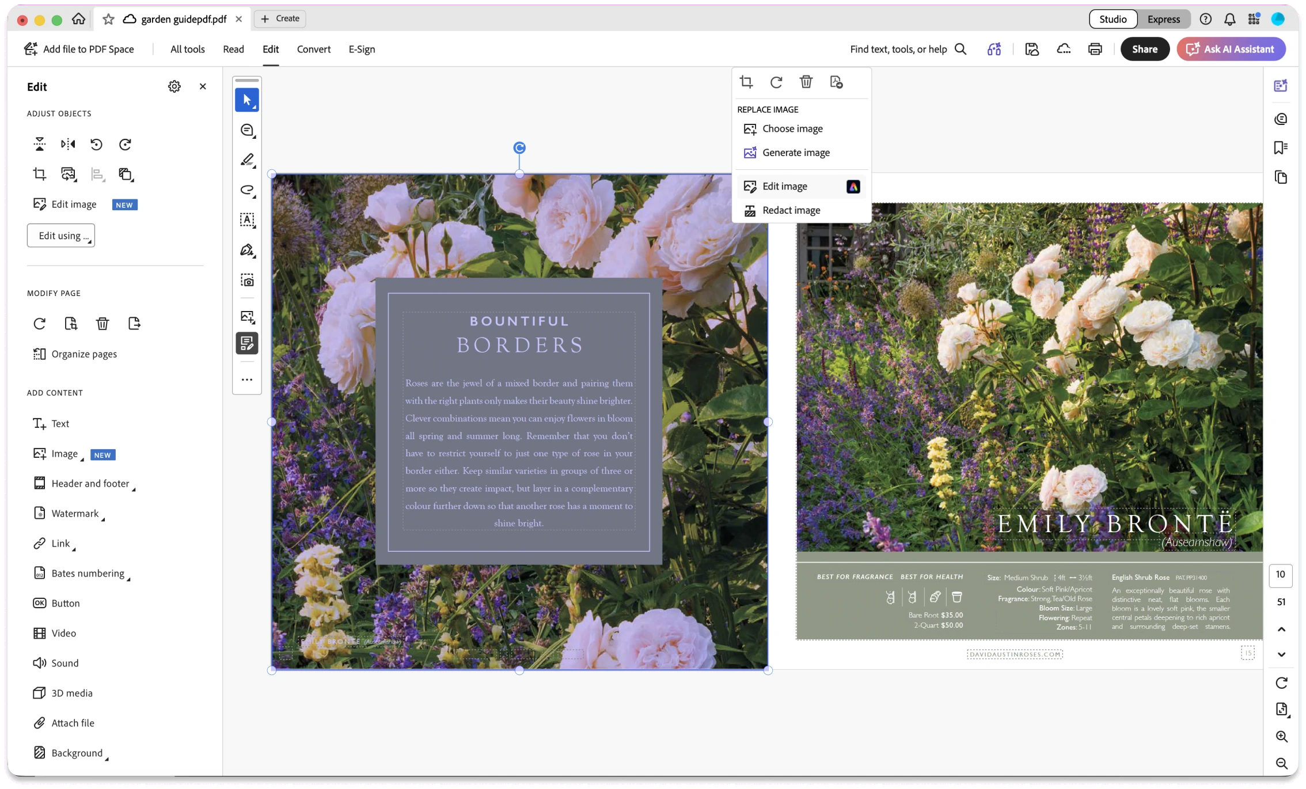
Task: Open edit settings gear icon
Action: [174, 86]
